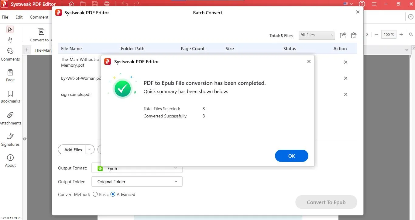Select the Advanced convert method radio button
The width and height of the screenshot is (415, 220).
coord(113,194)
